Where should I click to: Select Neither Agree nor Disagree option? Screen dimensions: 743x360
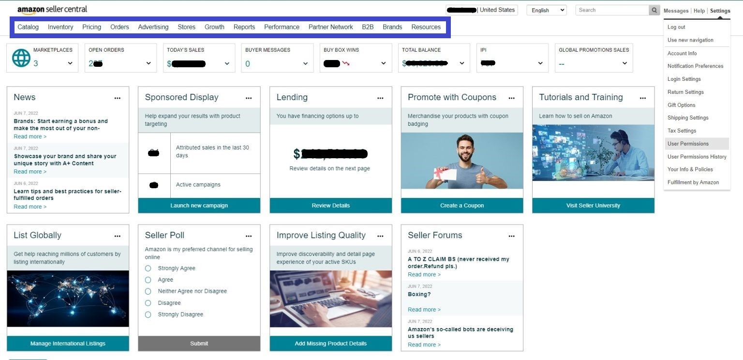coord(148,291)
